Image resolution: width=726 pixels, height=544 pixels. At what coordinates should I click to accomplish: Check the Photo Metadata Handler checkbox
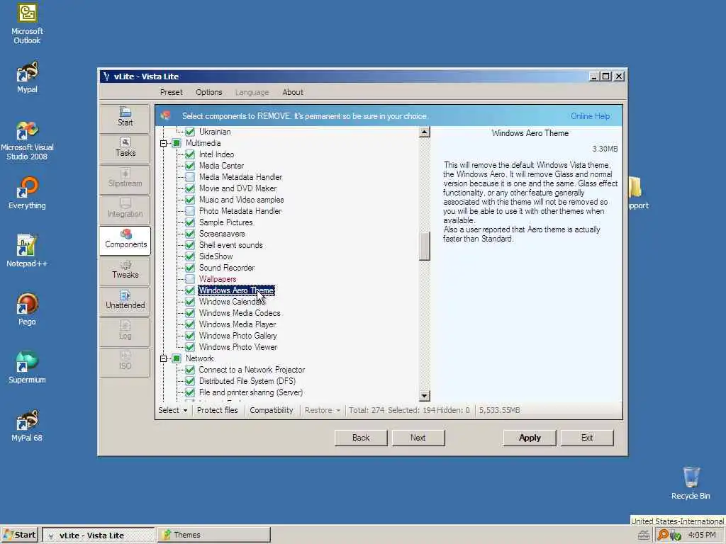(190, 211)
